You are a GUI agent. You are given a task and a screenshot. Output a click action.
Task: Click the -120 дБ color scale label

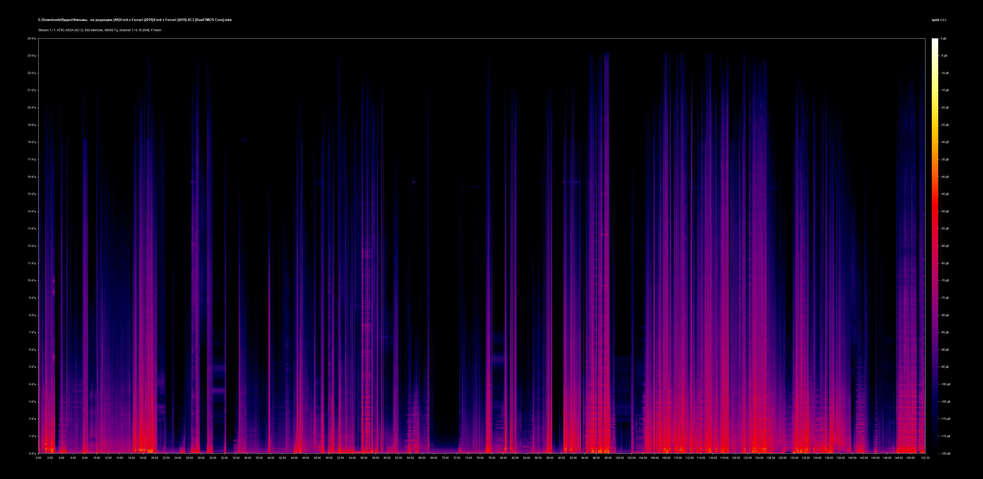coord(946,453)
